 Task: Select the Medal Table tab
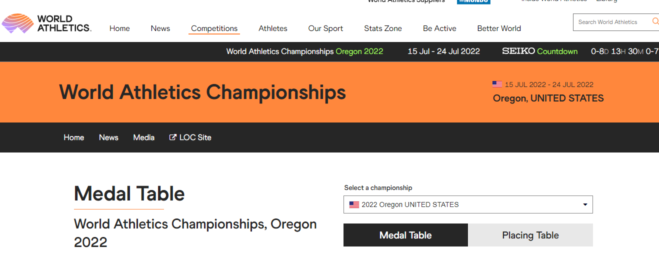click(x=405, y=235)
